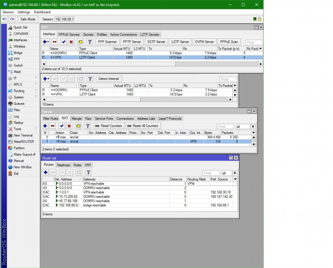Viewport: 333px width, 268px height.
Task: Toggle Safe Mode
Action: (x=28, y=19)
